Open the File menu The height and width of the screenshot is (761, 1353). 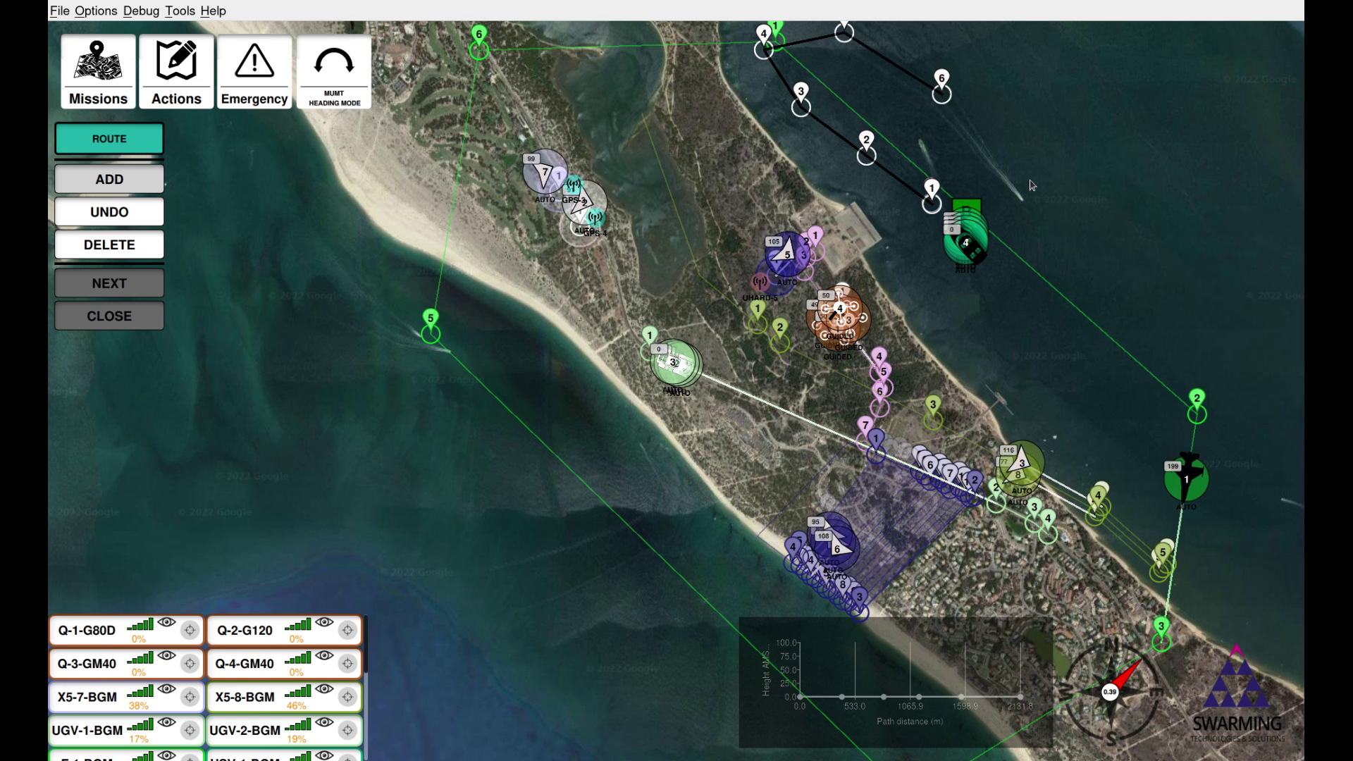tap(59, 11)
